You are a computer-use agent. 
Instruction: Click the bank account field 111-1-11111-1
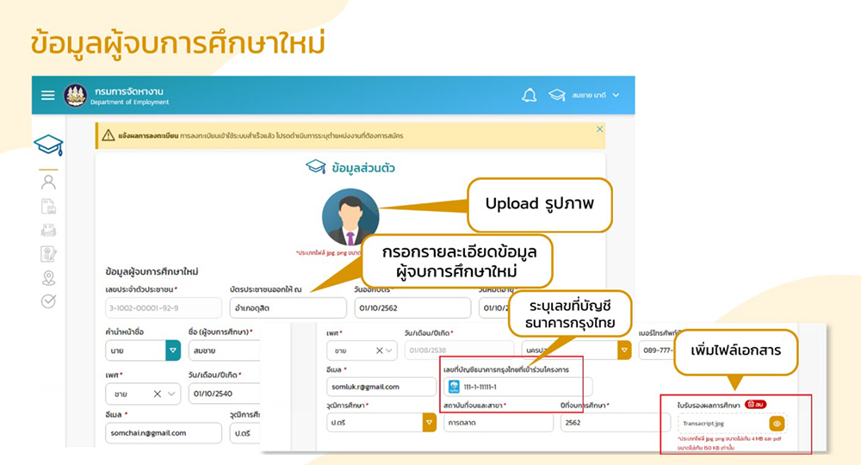517,387
